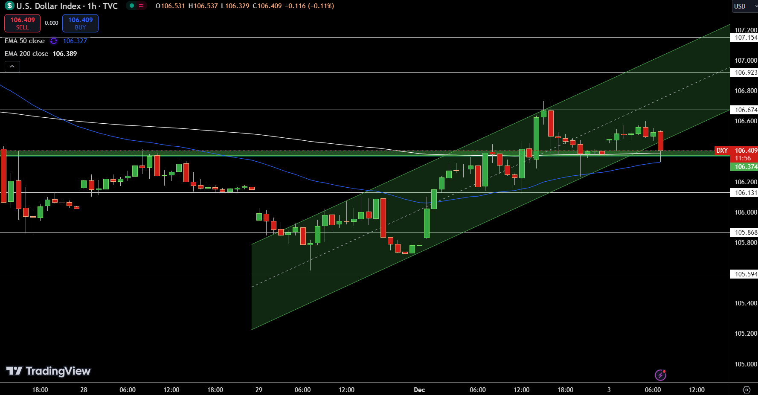Image resolution: width=758 pixels, height=395 pixels.
Task: Click the pink approximate-data indicator icon
Action: [141, 6]
